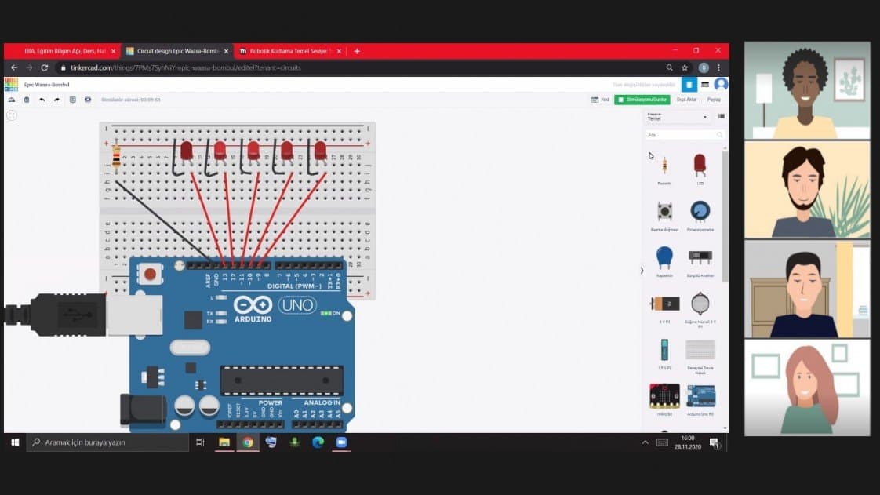The width and height of the screenshot is (880, 495).
Task: Toggle wire visibility eye icon
Action: coord(88,100)
